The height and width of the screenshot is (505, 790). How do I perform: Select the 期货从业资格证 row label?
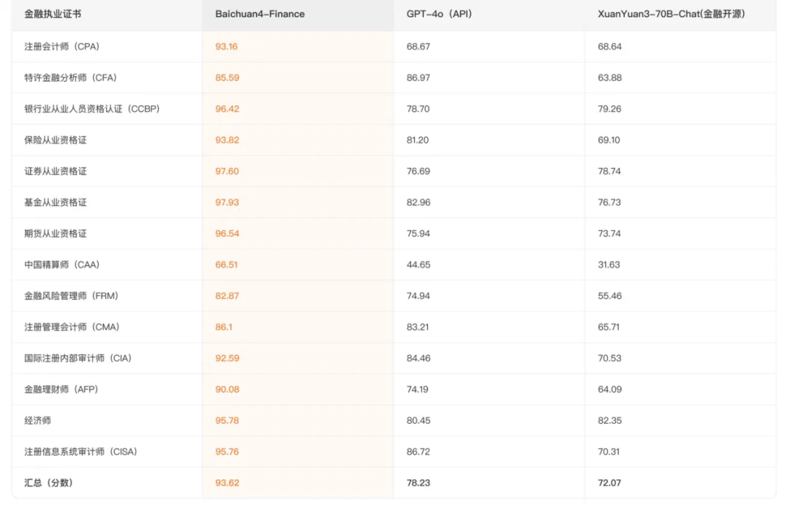(56, 234)
